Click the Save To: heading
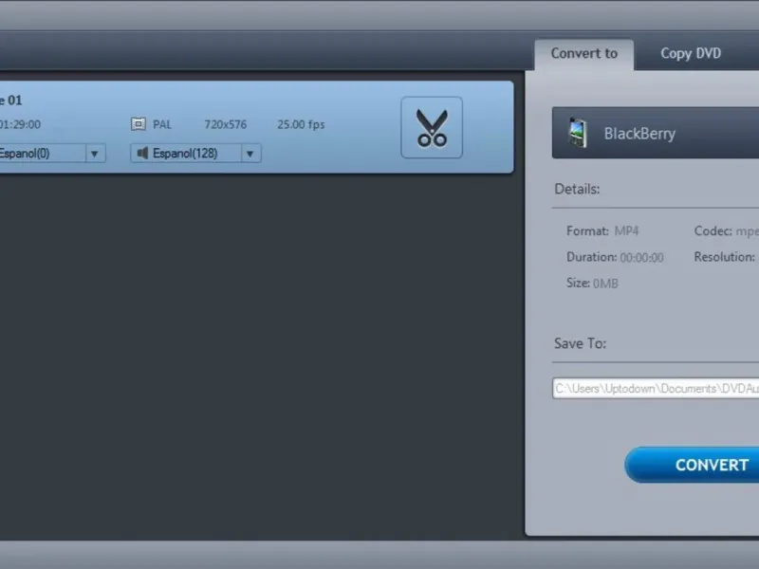The image size is (759, 569). point(580,343)
